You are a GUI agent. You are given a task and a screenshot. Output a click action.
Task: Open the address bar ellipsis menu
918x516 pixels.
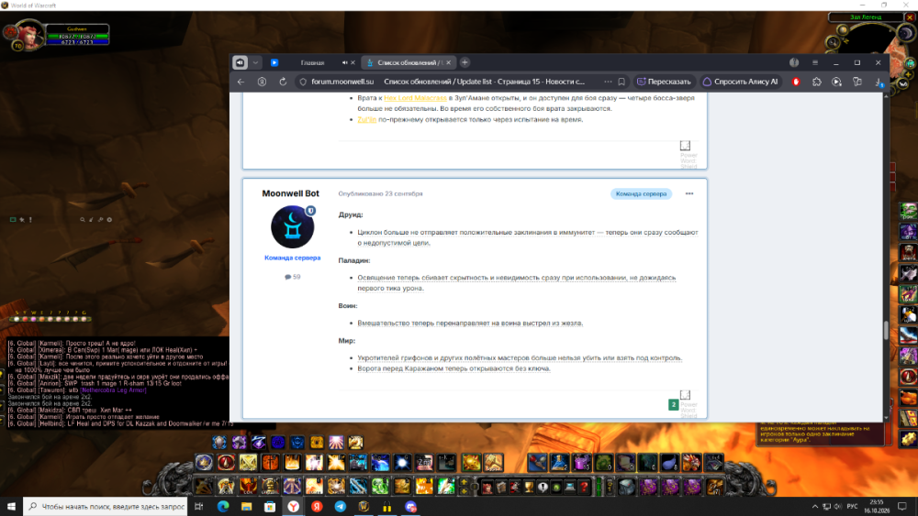click(609, 82)
